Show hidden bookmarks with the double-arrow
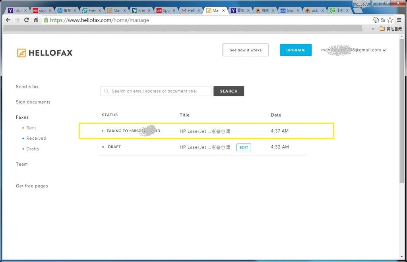Screen dimensions: 407x262 point(374,29)
